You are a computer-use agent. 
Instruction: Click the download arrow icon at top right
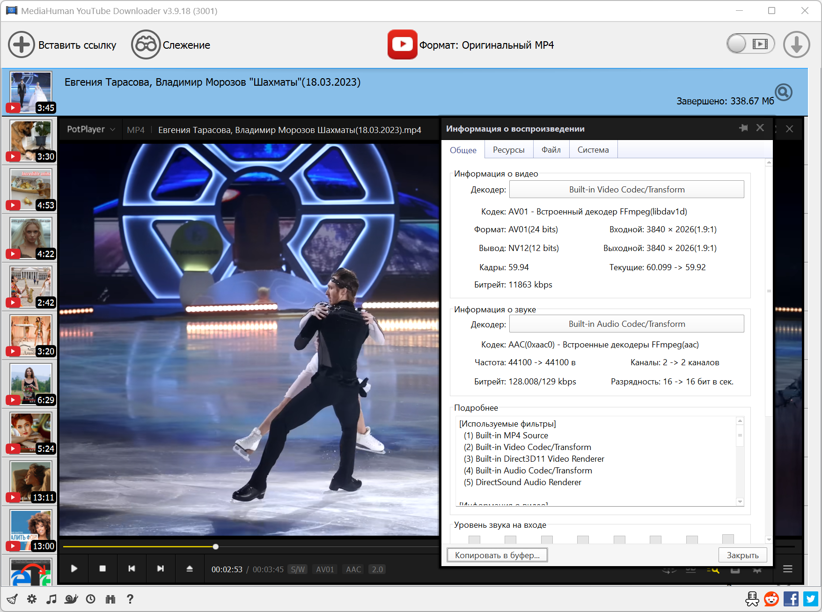tap(796, 45)
